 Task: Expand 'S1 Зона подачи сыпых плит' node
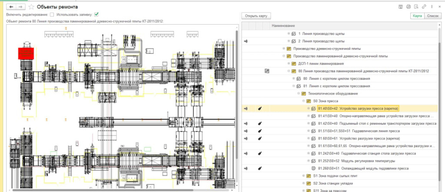click(x=303, y=176)
